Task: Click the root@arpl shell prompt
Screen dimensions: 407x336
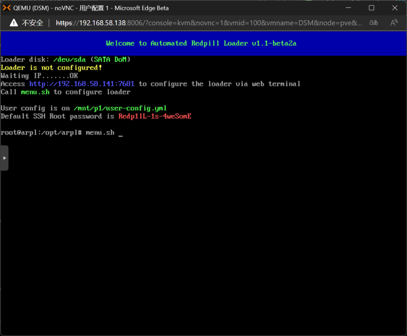Action: pyautogui.click(x=42, y=133)
